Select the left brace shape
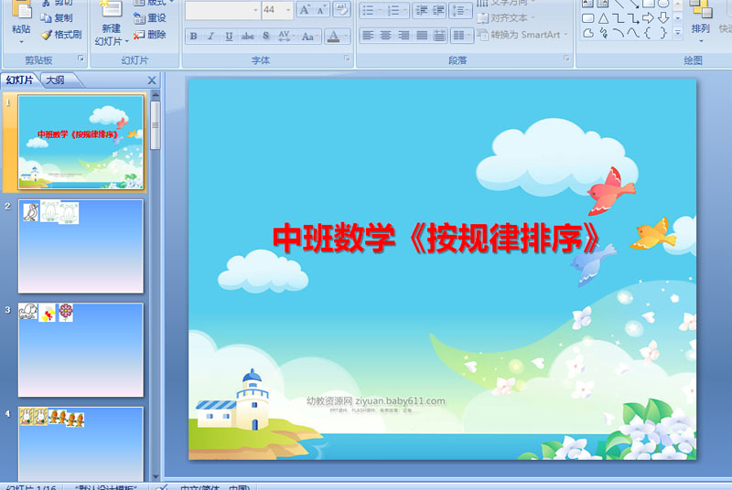 click(648, 34)
